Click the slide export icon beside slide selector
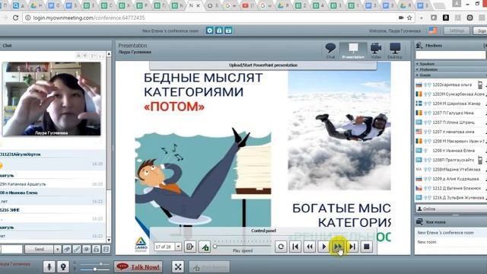 click(x=189, y=247)
